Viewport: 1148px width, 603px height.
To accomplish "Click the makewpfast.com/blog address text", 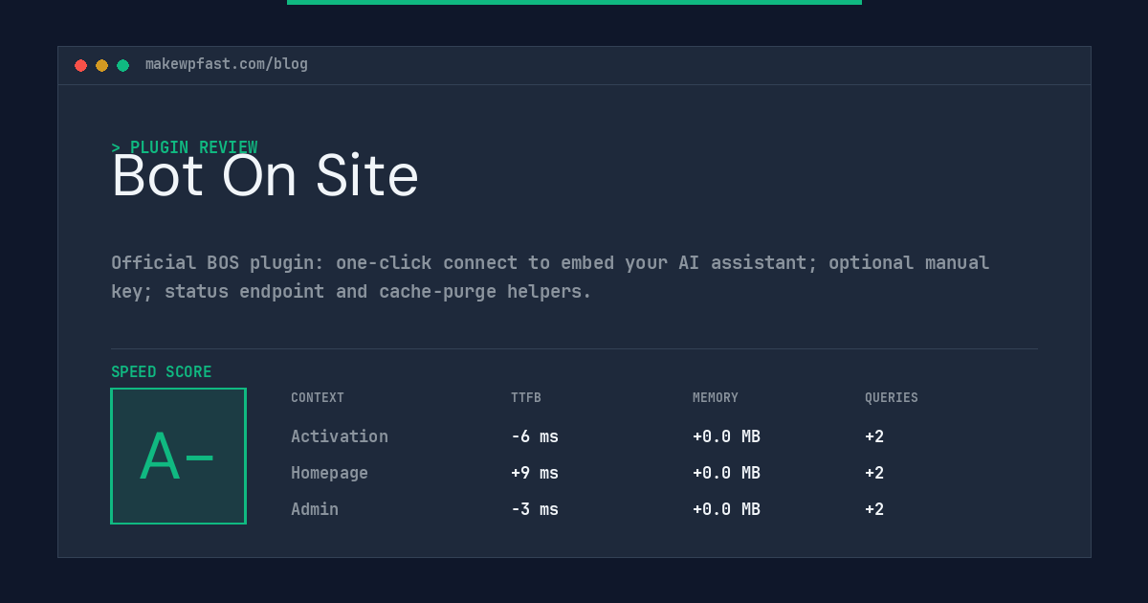I will pos(227,64).
